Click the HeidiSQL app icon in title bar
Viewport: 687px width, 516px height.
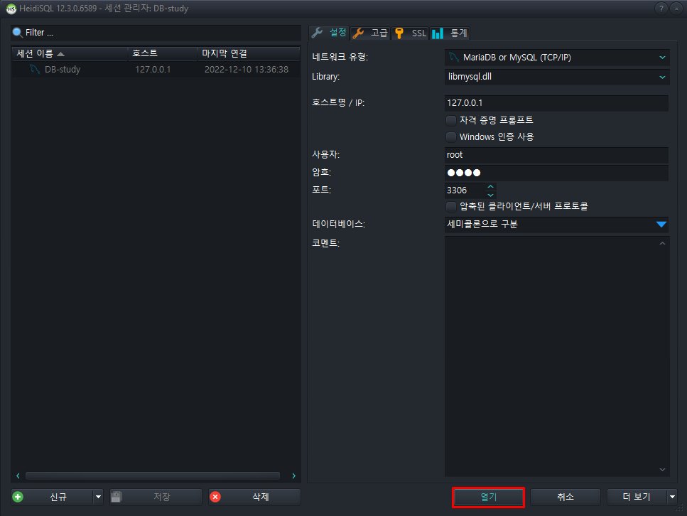(x=11, y=9)
